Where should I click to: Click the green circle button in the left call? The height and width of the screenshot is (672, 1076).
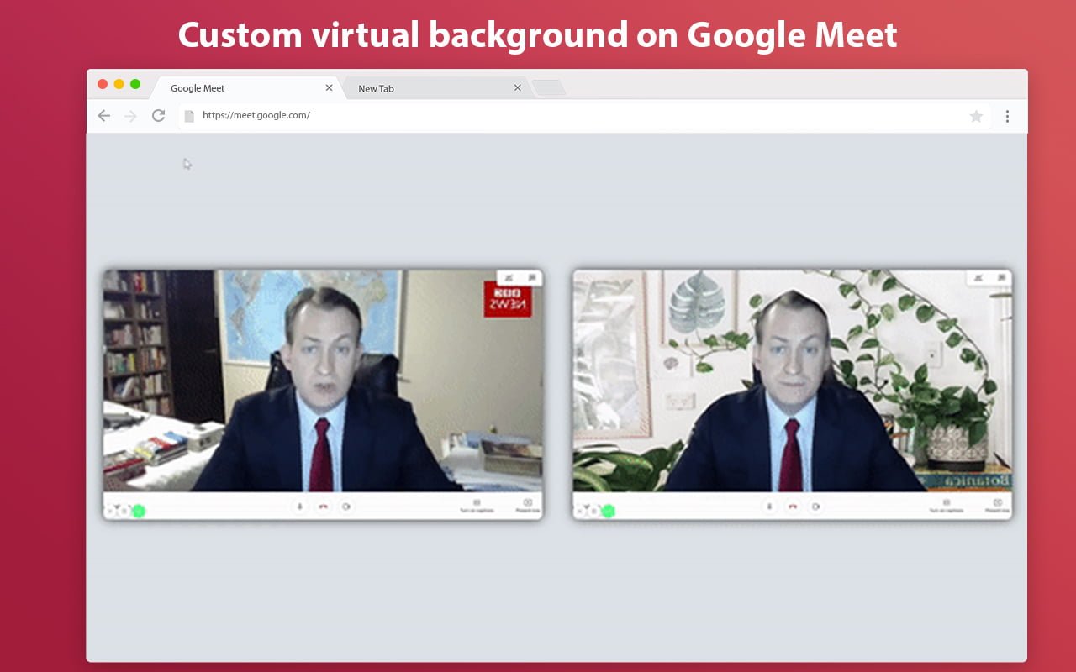pos(139,511)
